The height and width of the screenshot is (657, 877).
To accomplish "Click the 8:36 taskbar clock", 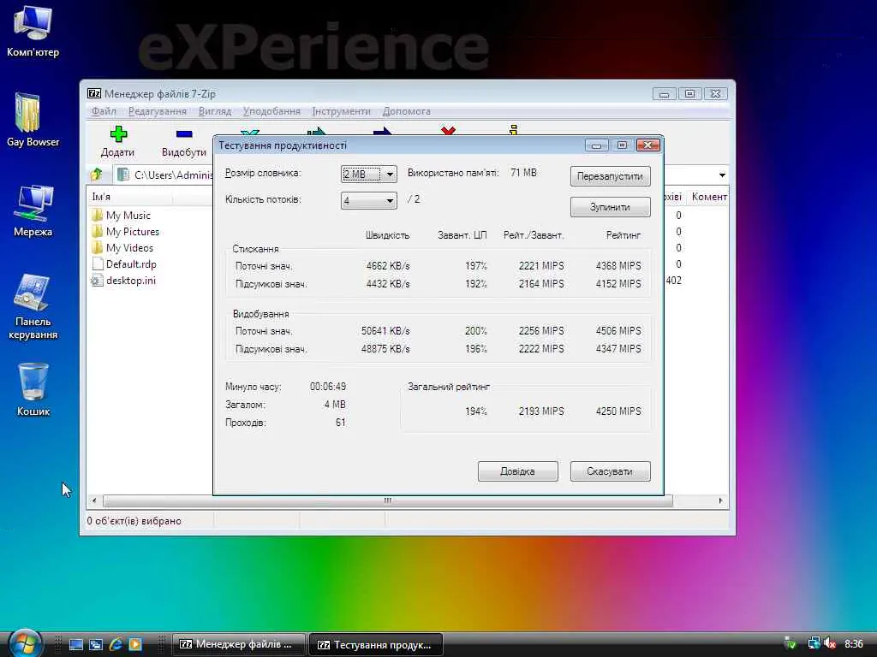I will pos(854,644).
